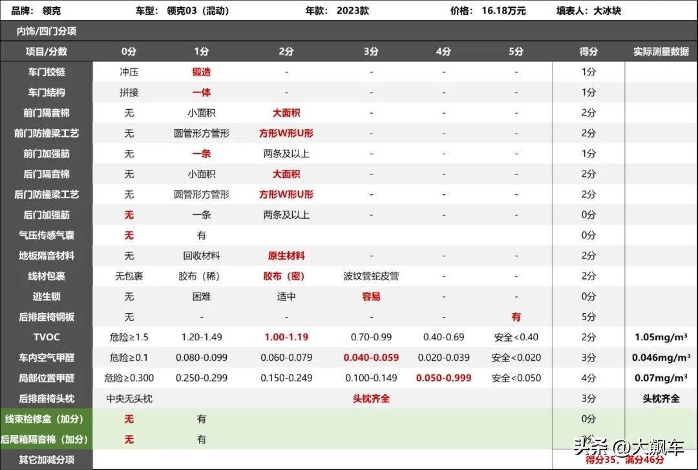Viewport: 698px width, 470px height.
Task: Click the 气压传感气囊 row label
Action: (47, 235)
